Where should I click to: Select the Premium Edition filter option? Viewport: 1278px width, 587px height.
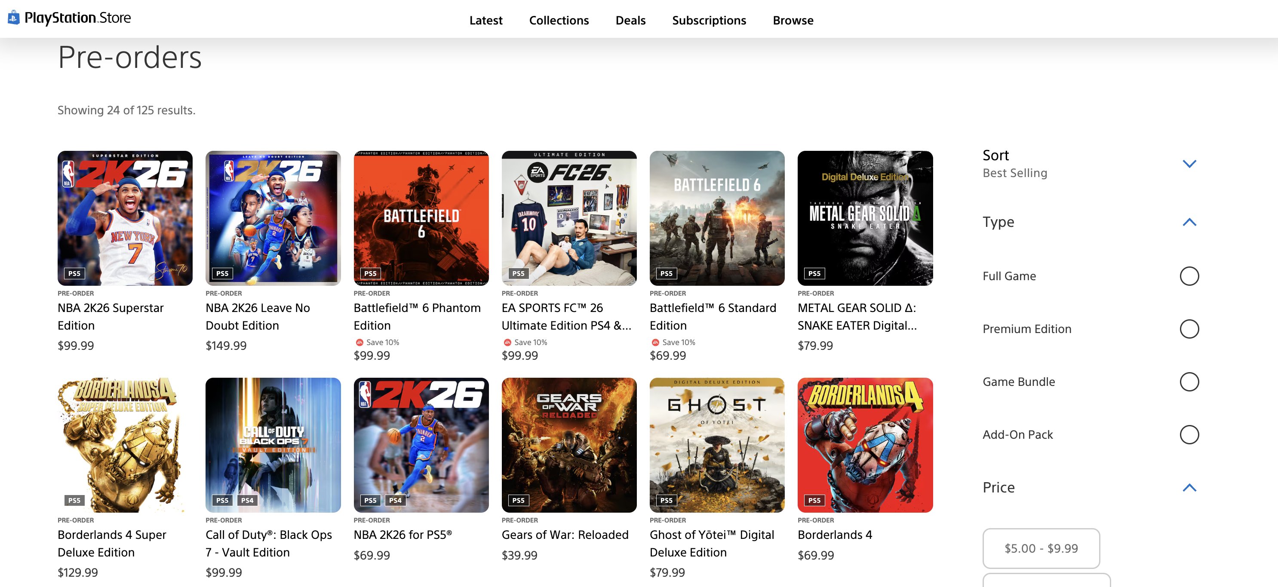(1189, 329)
